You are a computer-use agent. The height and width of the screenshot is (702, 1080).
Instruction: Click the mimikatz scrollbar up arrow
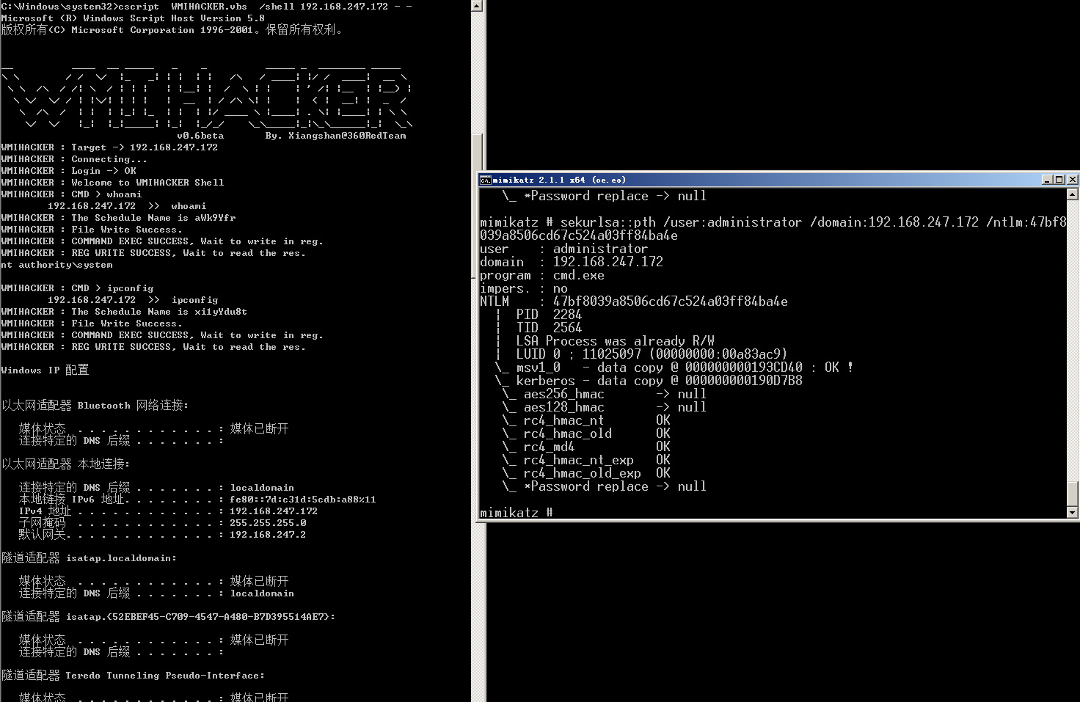pos(1073,194)
